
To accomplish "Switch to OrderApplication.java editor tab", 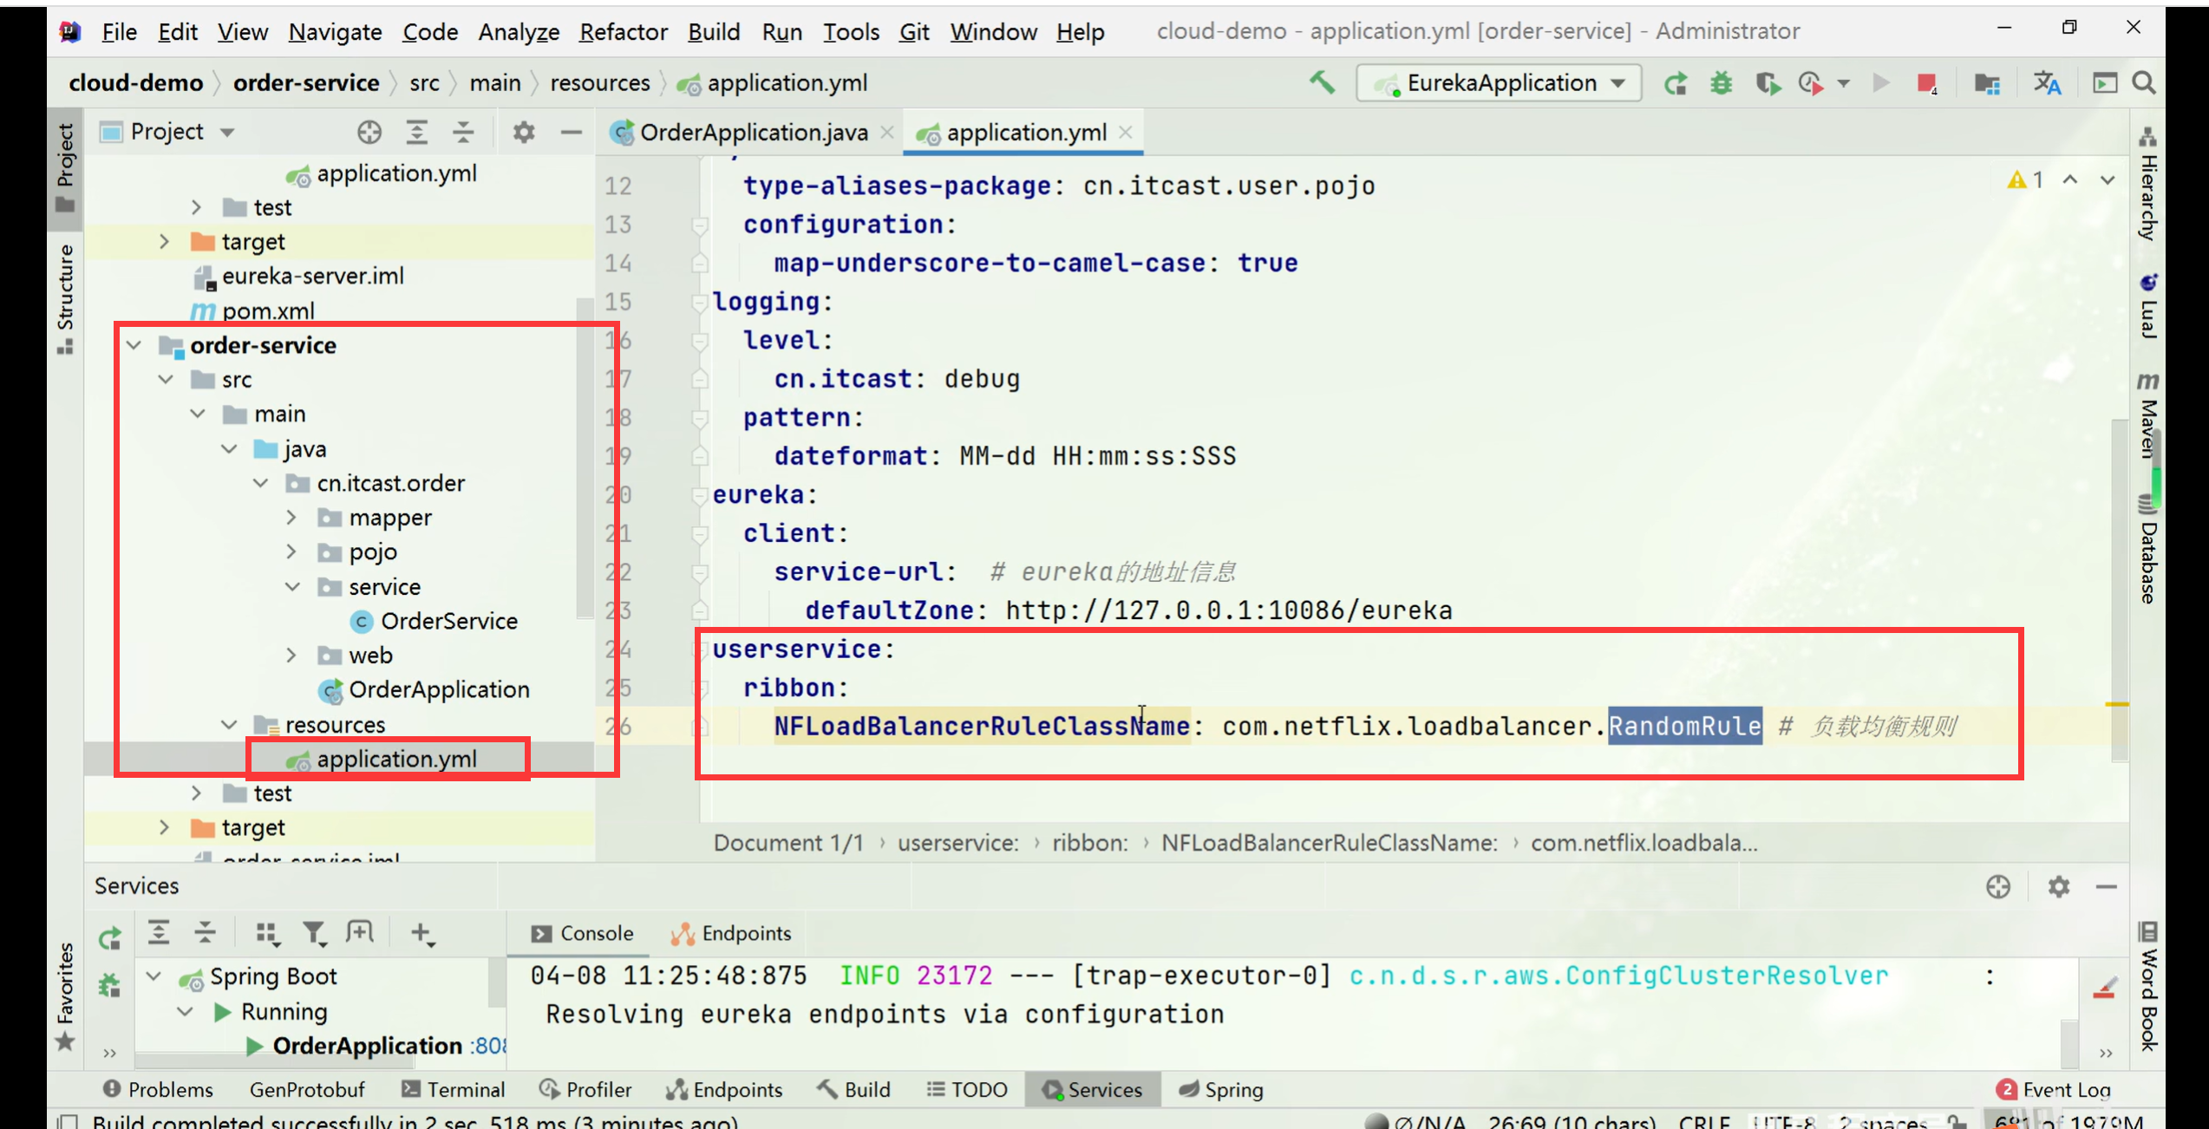I will [752, 133].
